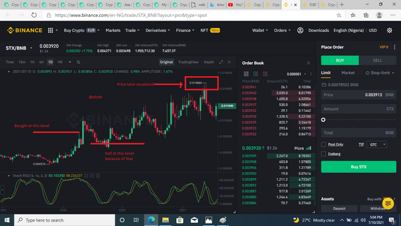Open Order Book more options menu
401x226 pixels.
point(311,74)
